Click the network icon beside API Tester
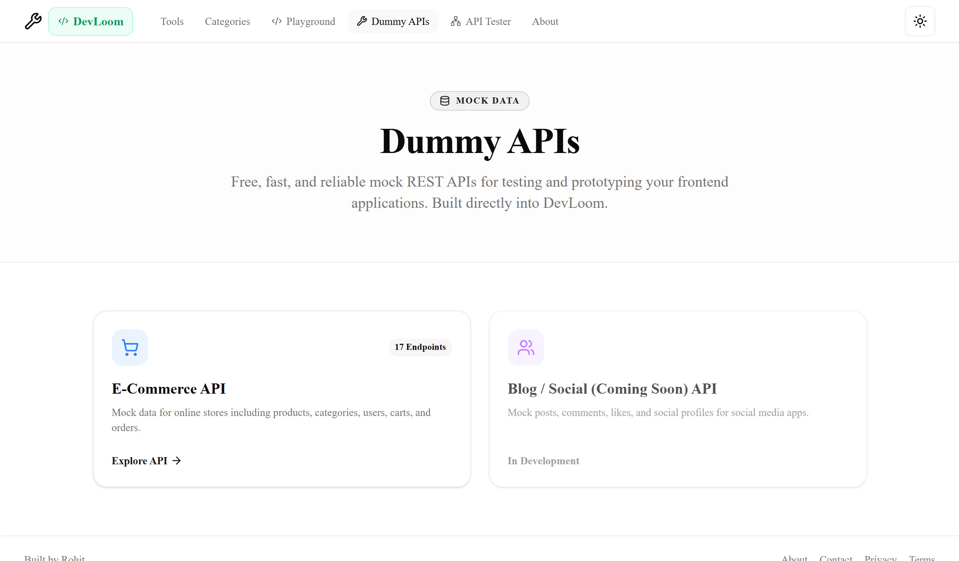Viewport: 959px width, 561px height. click(x=456, y=21)
